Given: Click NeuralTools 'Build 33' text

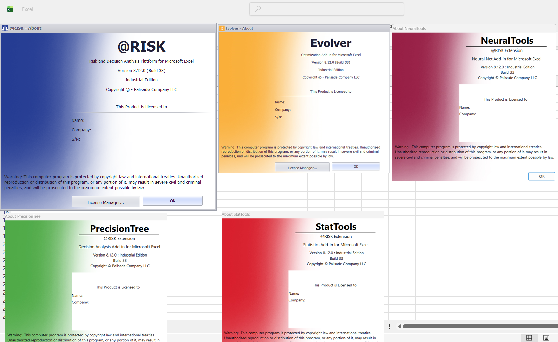Looking at the screenshot, I should 507,72.
